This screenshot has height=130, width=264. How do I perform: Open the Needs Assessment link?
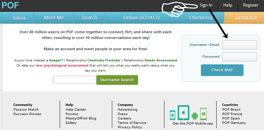pyautogui.click(x=161, y=60)
